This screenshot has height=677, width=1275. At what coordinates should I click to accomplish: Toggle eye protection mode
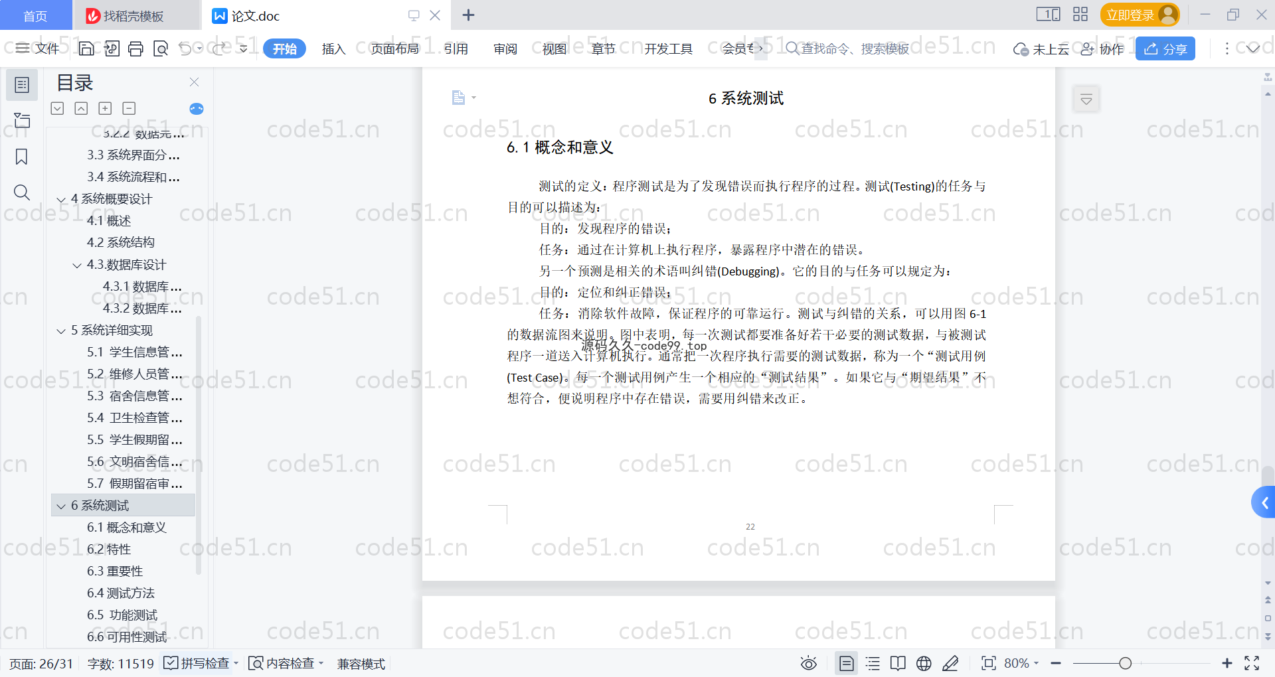coord(808,663)
